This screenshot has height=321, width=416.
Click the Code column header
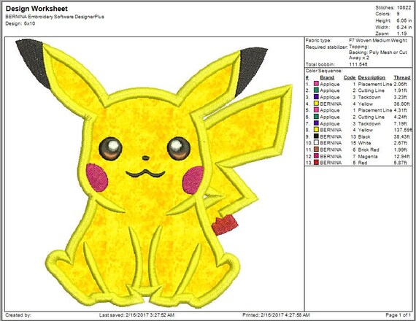click(350, 77)
